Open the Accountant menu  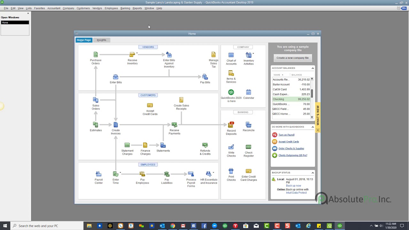pyautogui.click(x=54, y=8)
